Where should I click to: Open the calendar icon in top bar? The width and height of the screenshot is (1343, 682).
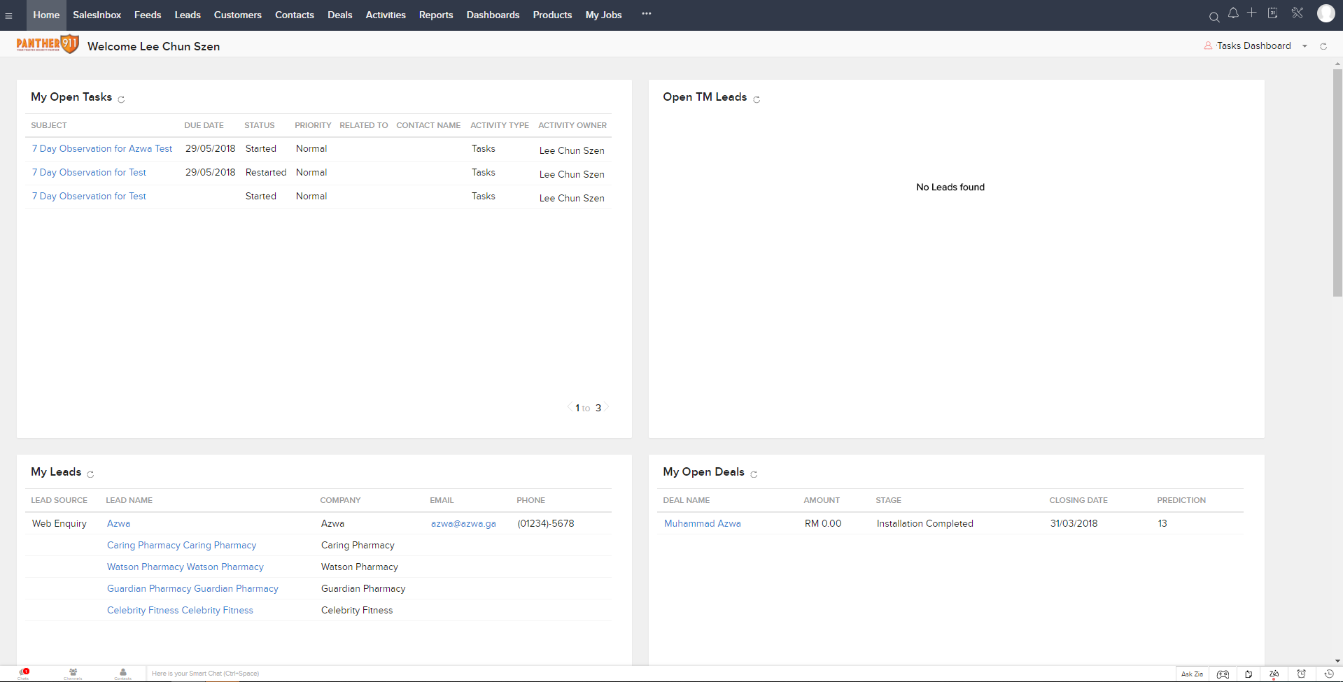[1272, 13]
